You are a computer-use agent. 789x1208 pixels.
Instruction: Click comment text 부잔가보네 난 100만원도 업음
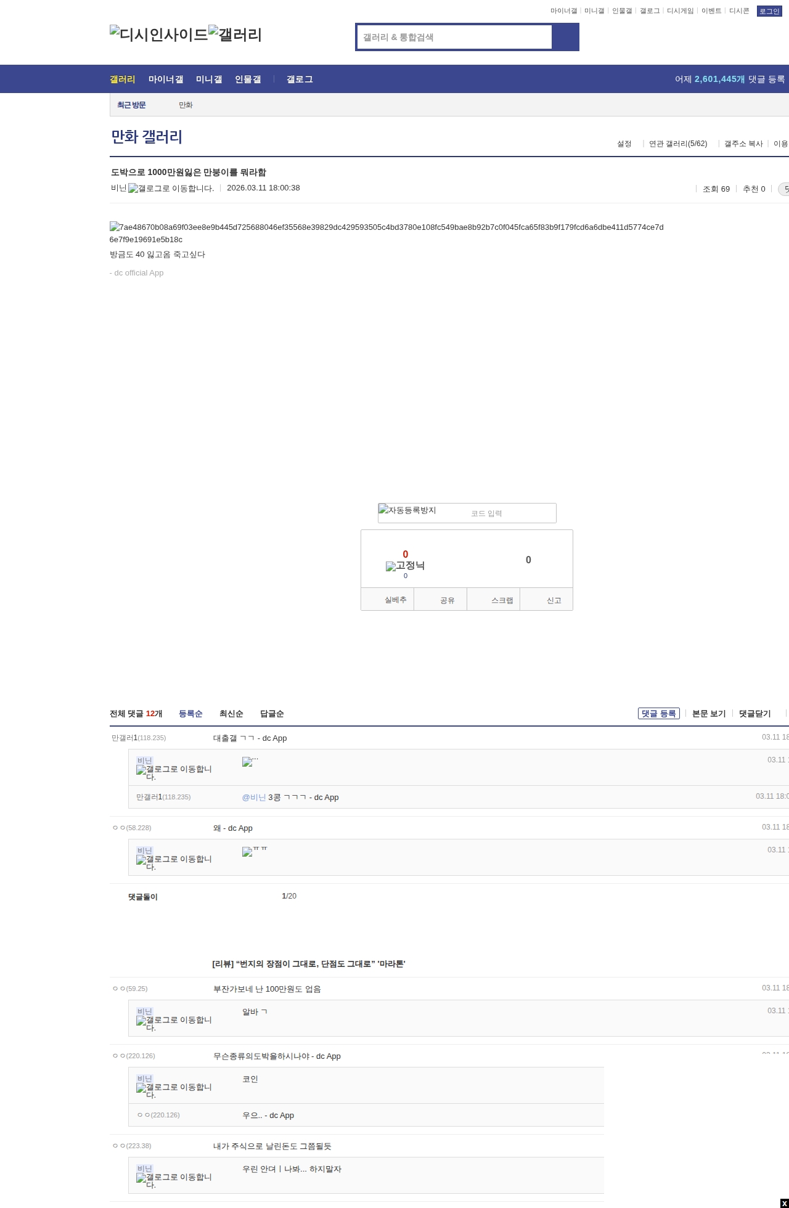267,989
